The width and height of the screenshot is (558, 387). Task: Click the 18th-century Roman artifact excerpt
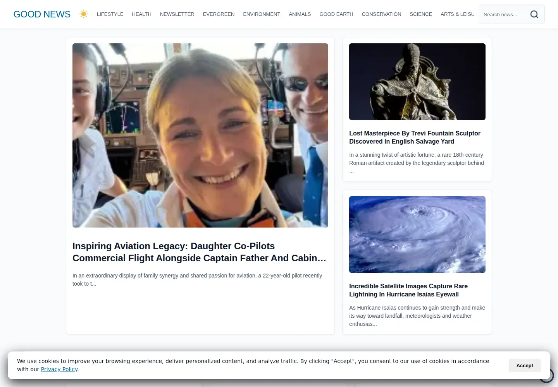coord(417,163)
